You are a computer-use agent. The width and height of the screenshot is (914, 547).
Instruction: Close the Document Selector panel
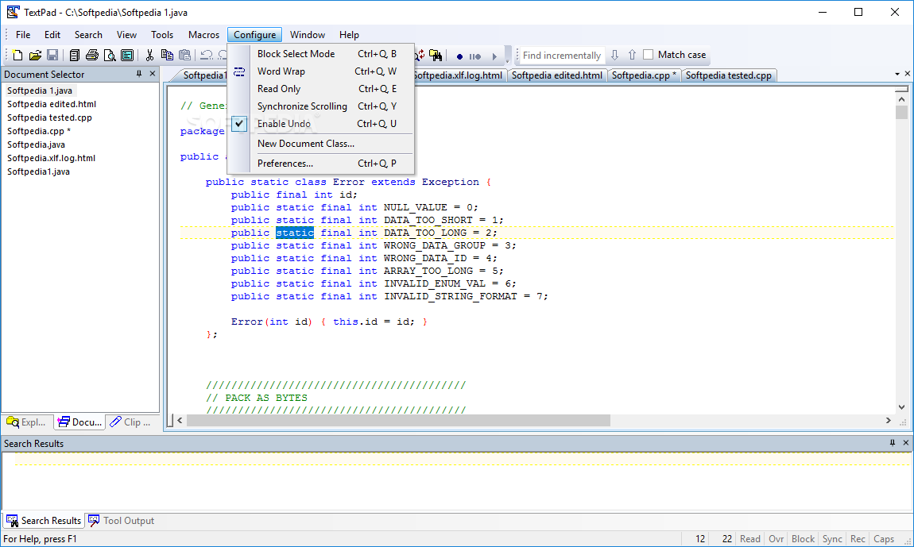click(x=153, y=74)
